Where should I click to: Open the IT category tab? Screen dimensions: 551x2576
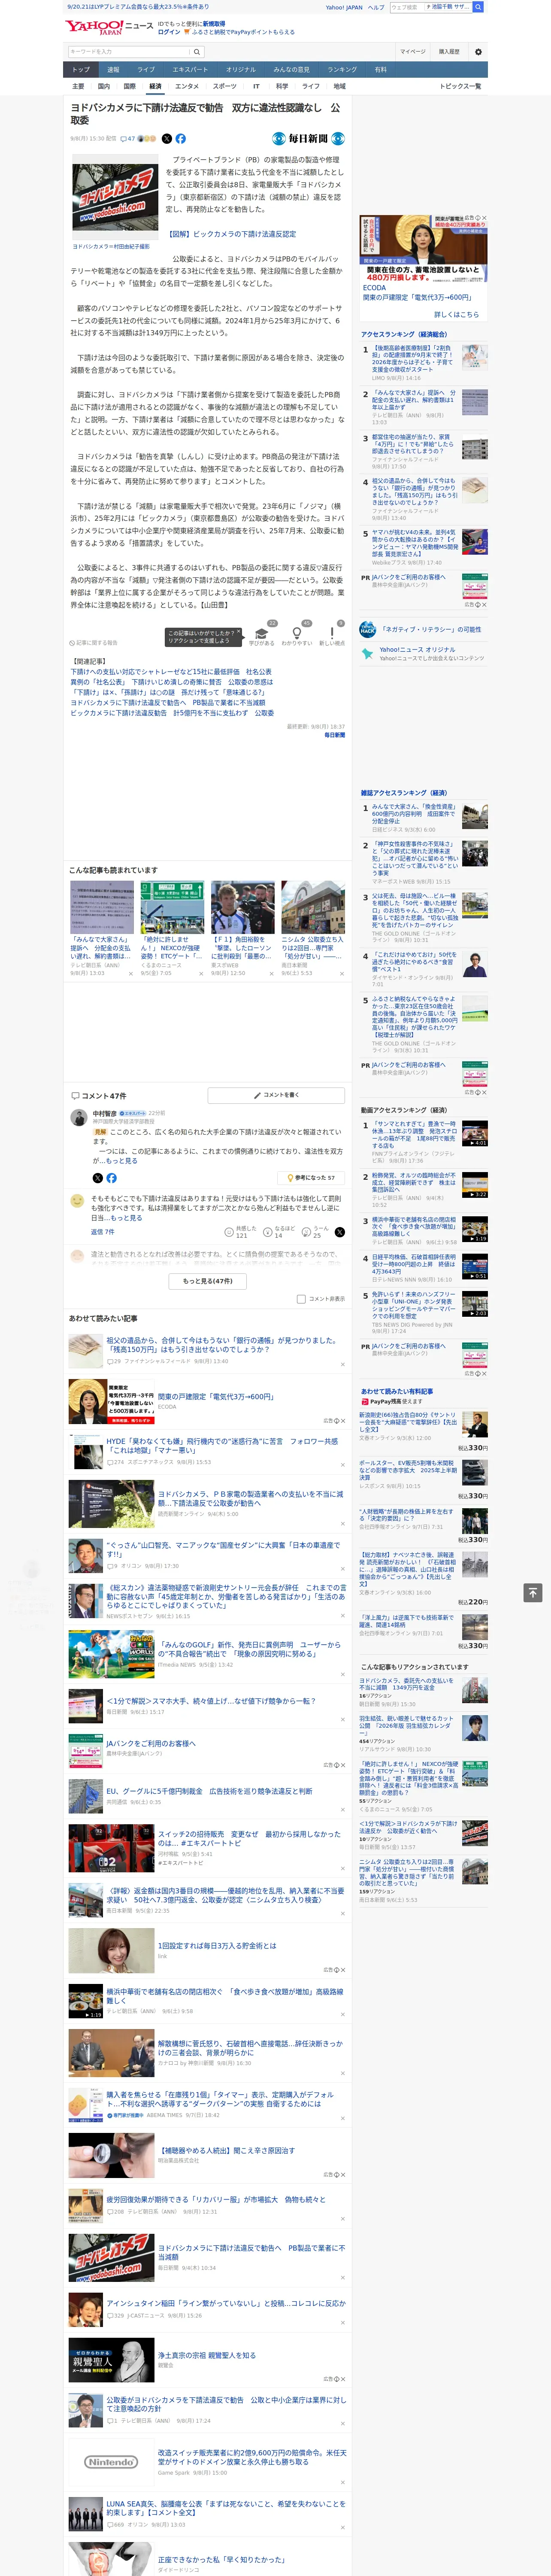point(256,86)
